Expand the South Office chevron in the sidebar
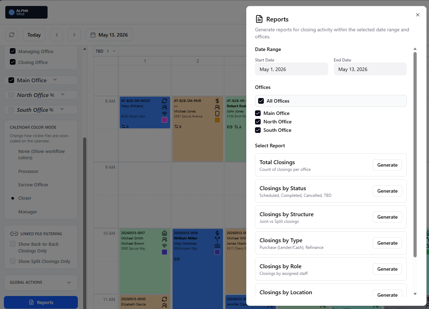Screen dimensions: 429x309 pyautogui.click(x=62, y=109)
